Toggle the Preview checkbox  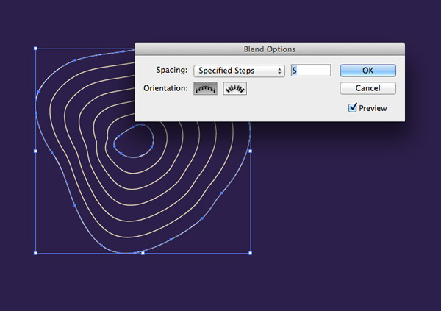coord(354,108)
